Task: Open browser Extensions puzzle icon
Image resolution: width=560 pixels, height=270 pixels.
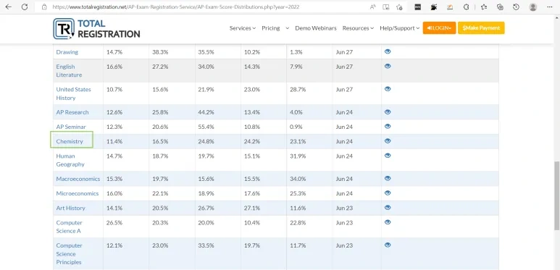Action: [x=466, y=7]
